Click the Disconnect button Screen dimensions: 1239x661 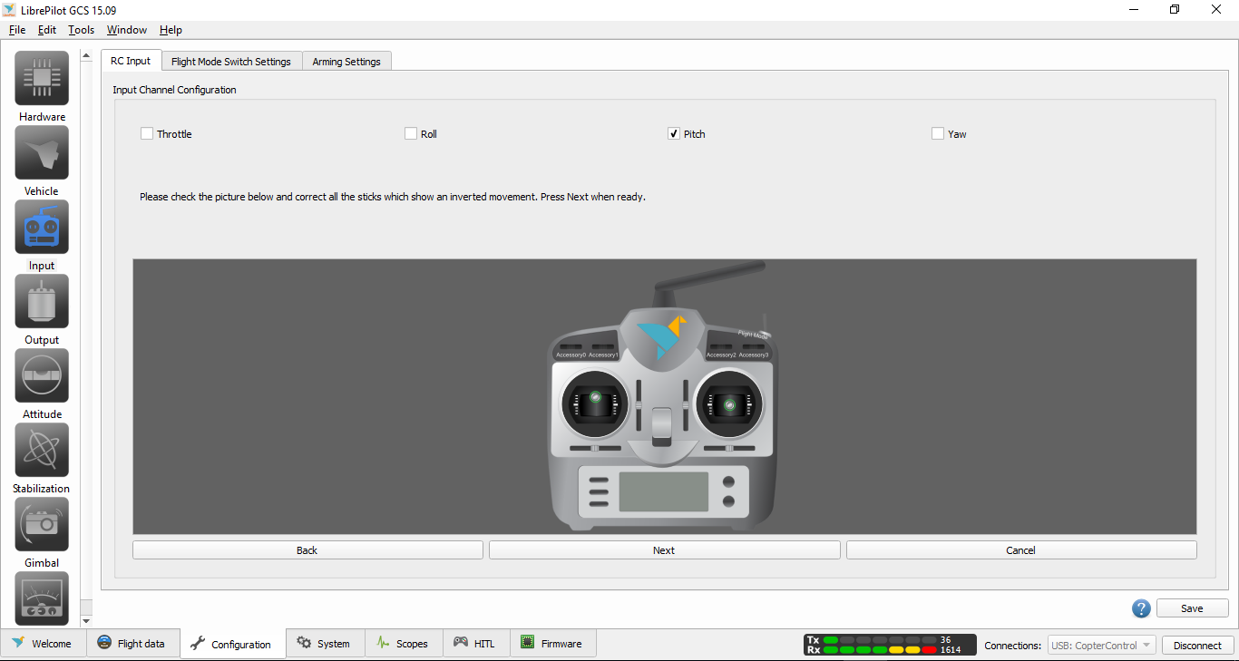pyautogui.click(x=1197, y=645)
